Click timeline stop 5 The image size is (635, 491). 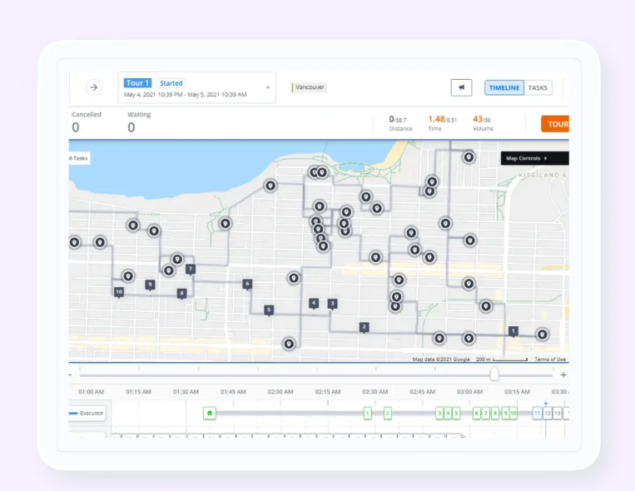(x=456, y=414)
